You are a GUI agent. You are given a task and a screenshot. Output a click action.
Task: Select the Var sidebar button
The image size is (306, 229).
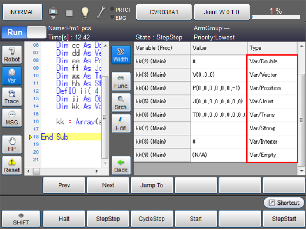coord(12,76)
